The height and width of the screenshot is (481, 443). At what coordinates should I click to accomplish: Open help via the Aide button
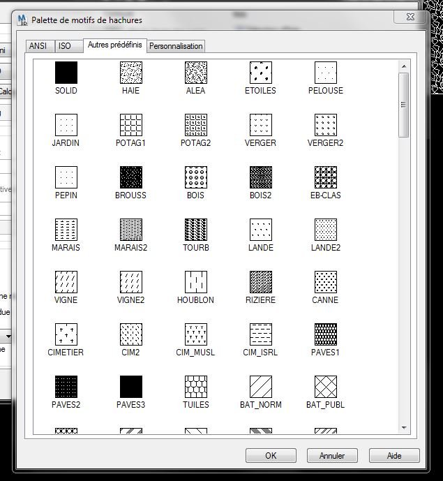click(394, 456)
